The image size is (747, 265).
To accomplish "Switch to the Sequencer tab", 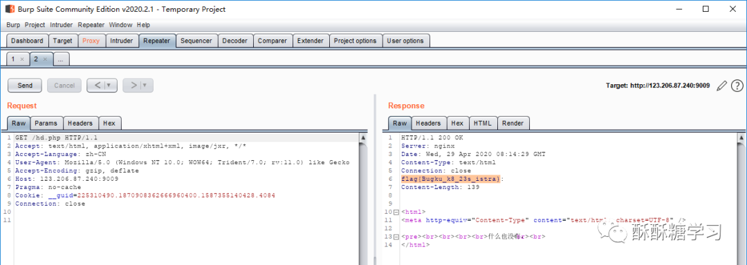I will pyautogui.click(x=196, y=41).
